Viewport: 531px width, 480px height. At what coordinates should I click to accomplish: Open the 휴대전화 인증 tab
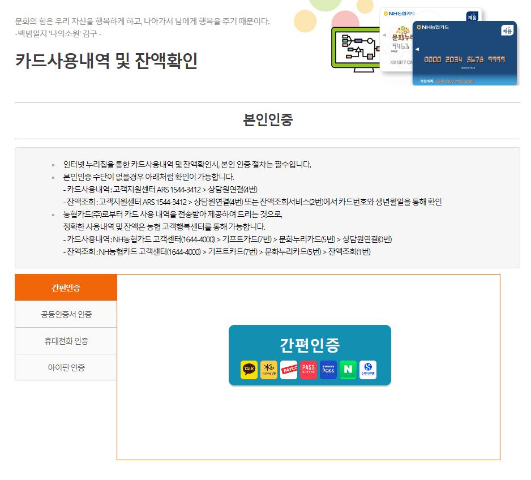coord(66,341)
